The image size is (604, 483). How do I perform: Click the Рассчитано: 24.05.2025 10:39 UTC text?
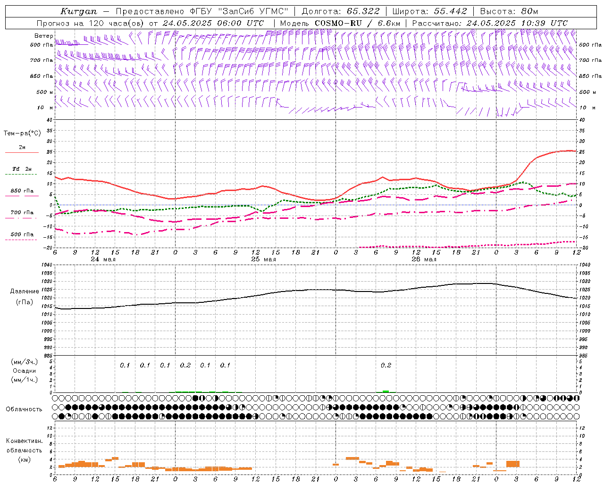[490, 23]
